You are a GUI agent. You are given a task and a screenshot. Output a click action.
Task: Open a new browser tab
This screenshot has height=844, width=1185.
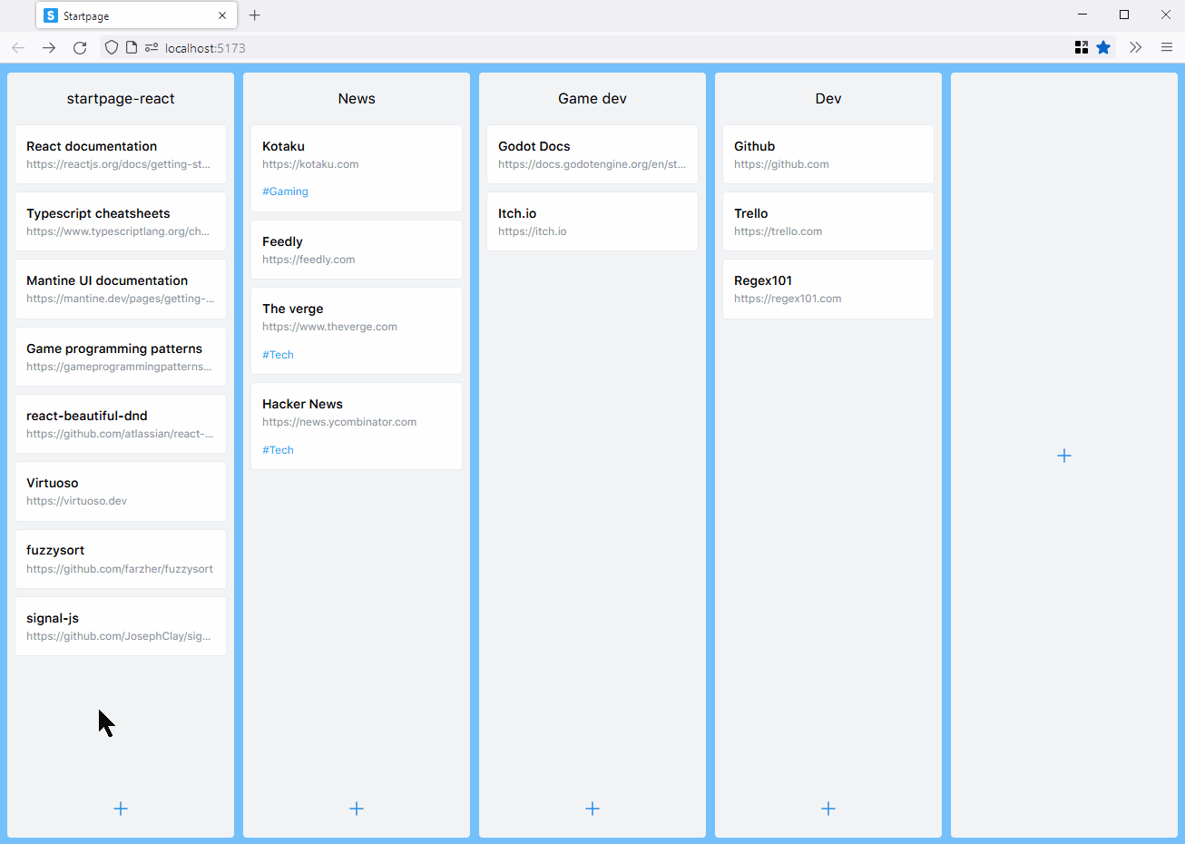tap(255, 15)
